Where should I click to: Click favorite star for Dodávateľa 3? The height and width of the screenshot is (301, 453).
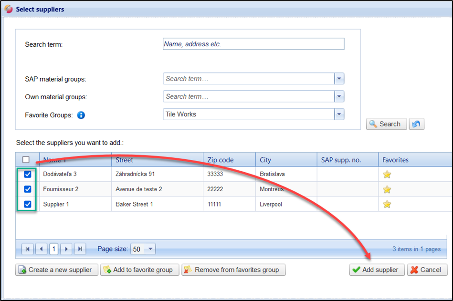[x=387, y=175]
